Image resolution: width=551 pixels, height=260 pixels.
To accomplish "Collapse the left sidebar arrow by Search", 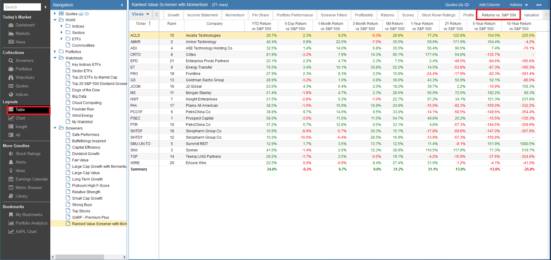I will (x=45, y=7).
